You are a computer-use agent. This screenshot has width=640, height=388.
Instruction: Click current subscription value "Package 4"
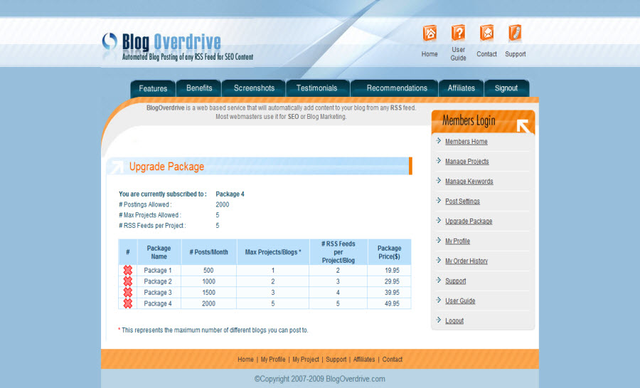(230, 194)
